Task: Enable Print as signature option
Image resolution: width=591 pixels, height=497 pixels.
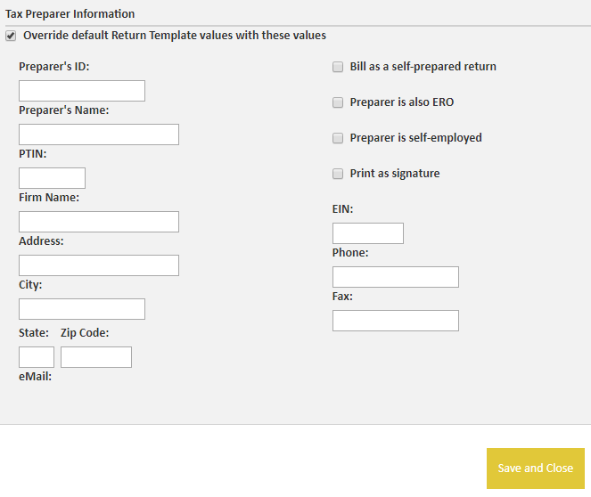Action: 338,174
